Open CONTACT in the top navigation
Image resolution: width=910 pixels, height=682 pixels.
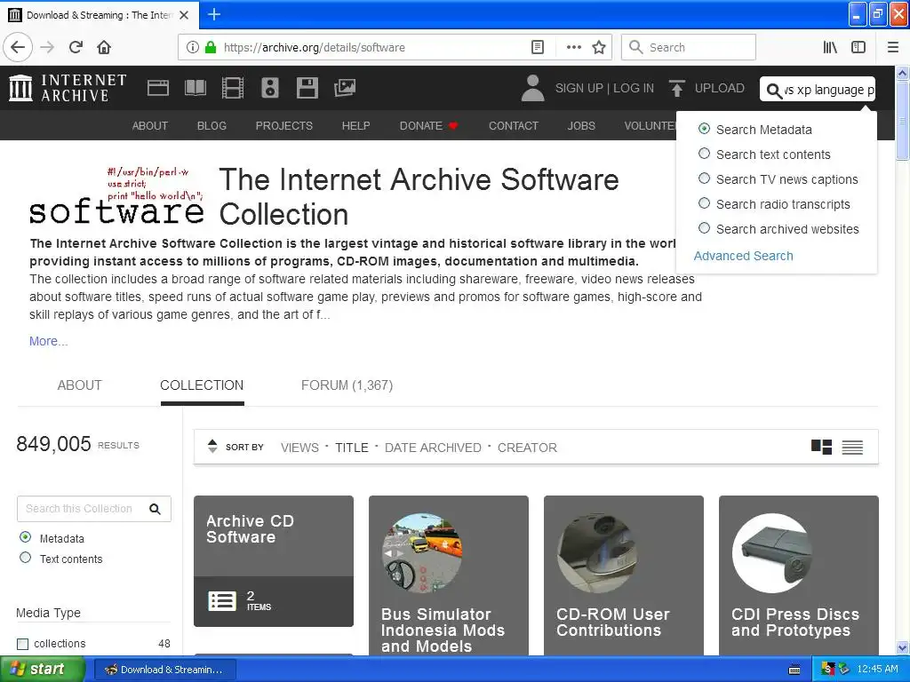[x=514, y=126]
